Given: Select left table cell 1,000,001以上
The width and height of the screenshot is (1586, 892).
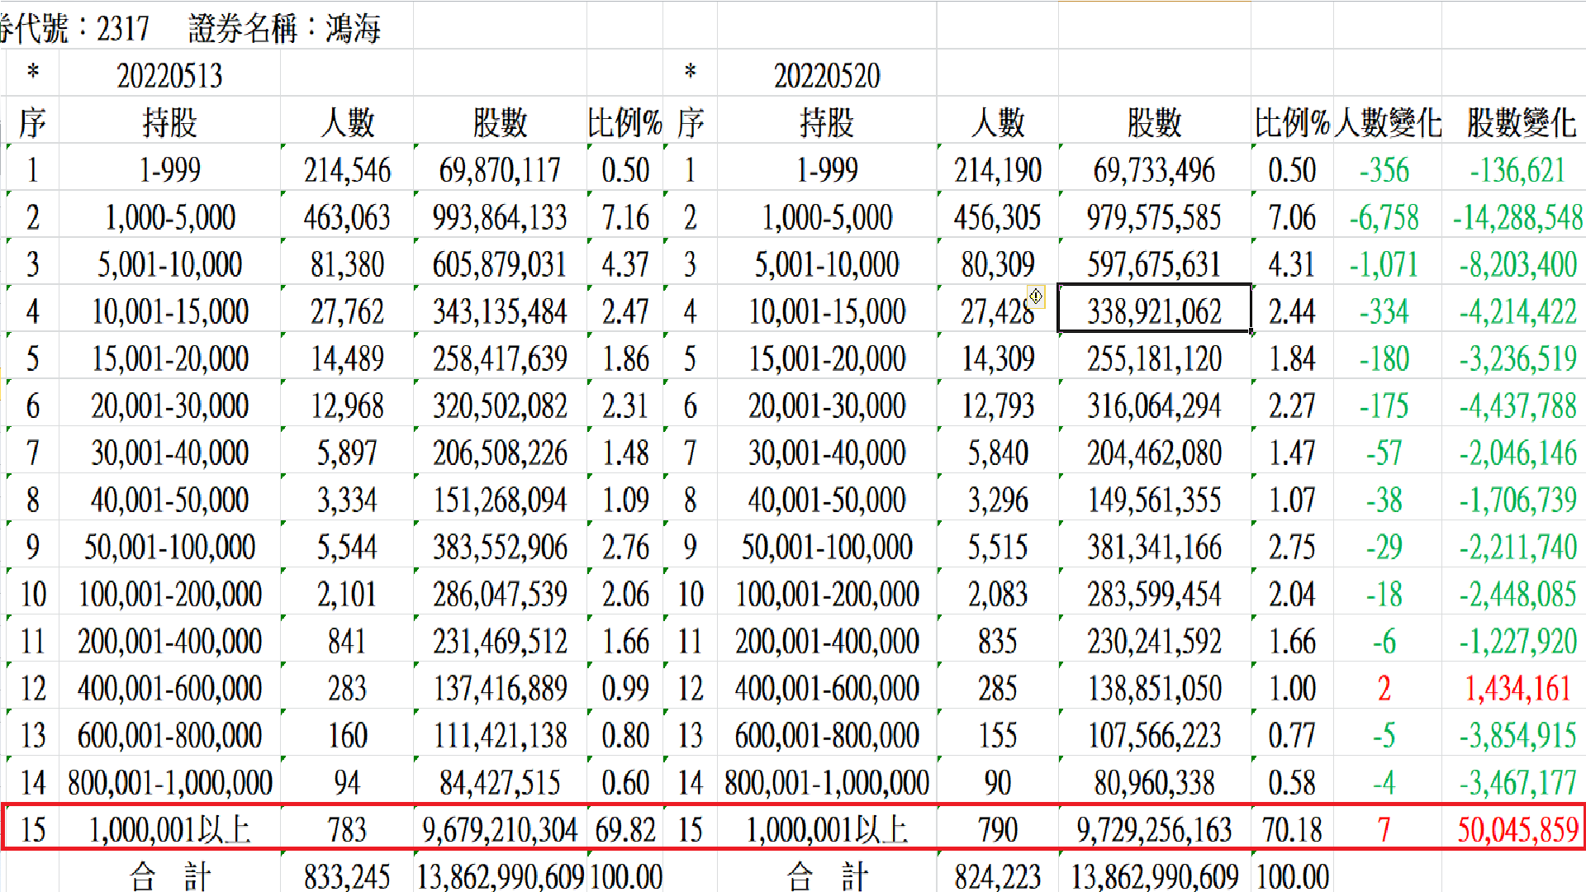Looking at the screenshot, I should [x=169, y=829].
